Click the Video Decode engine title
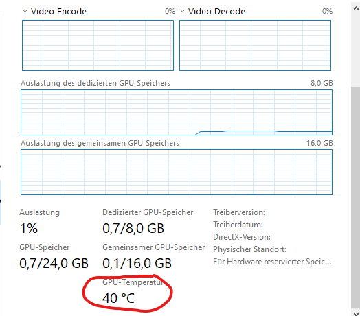The image size is (360, 316). pyautogui.click(x=216, y=11)
